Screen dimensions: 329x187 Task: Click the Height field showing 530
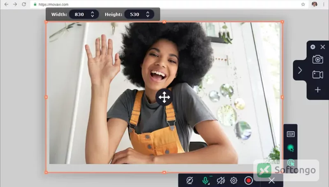click(x=139, y=14)
